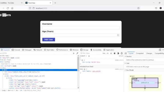The height and width of the screenshot is (92, 164).
Task: Collapse the Box Model section
Action: 125,70
